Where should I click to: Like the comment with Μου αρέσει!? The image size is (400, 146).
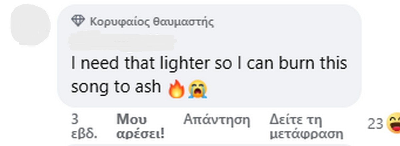pyautogui.click(x=141, y=126)
